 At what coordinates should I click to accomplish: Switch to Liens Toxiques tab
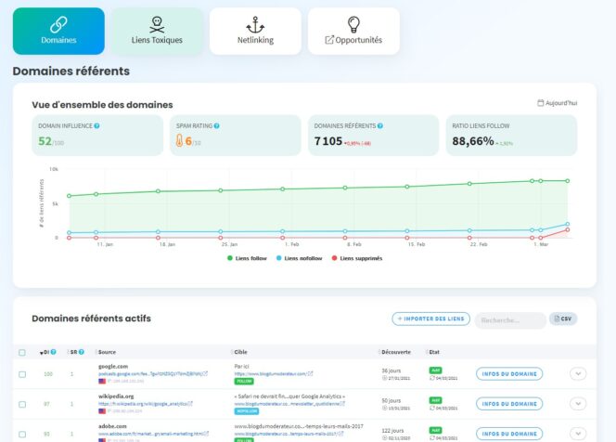tap(157, 31)
